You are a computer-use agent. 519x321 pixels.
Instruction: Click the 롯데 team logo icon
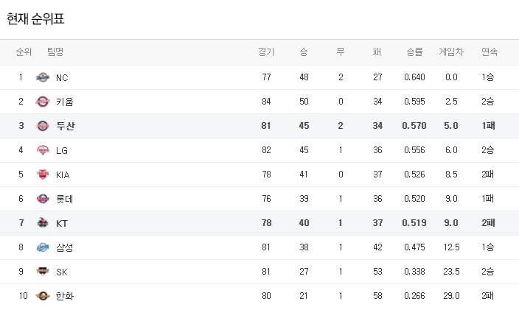click(x=43, y=199)
